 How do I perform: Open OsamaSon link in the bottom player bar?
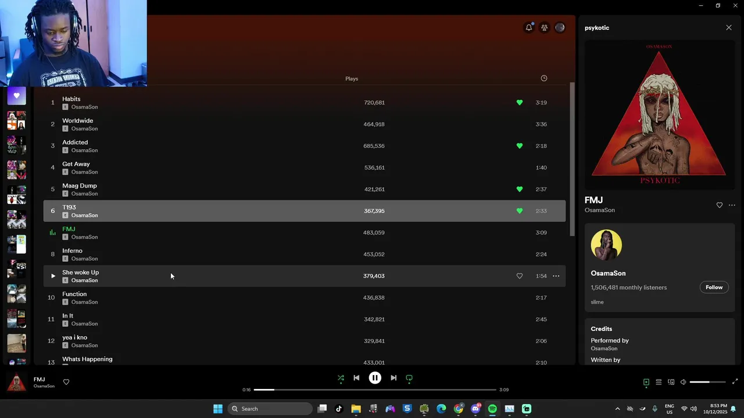[44, 386]
